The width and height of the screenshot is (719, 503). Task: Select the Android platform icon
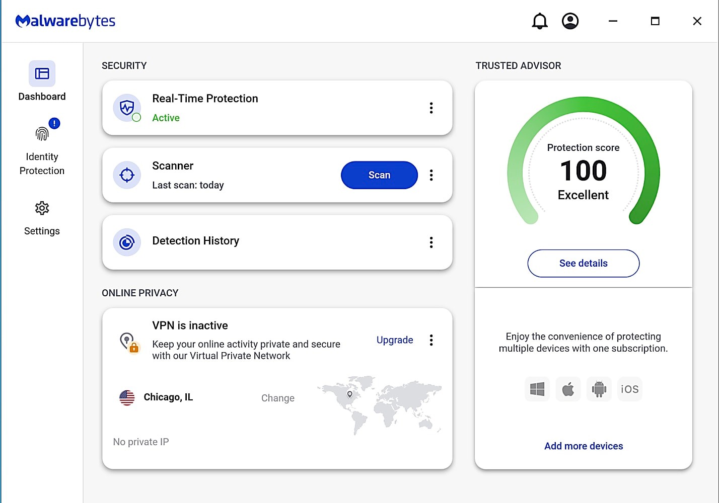click(599, 389)
